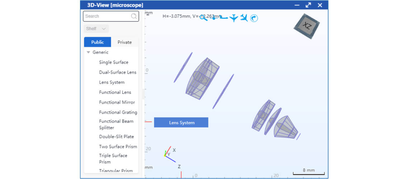Click the magnifier icon inside the search box
The height and width of the screenshot is (179, 409).
(x=134, y=16)
